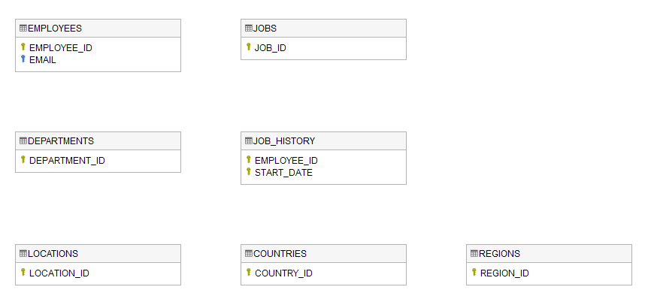Click the primary key icon next to EMPLOYEE_ID in EMPLOYEES

point(23,47)
